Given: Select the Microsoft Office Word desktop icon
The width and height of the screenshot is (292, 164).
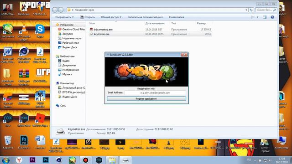Looking at the screenshot, I should tap(8, 55).
